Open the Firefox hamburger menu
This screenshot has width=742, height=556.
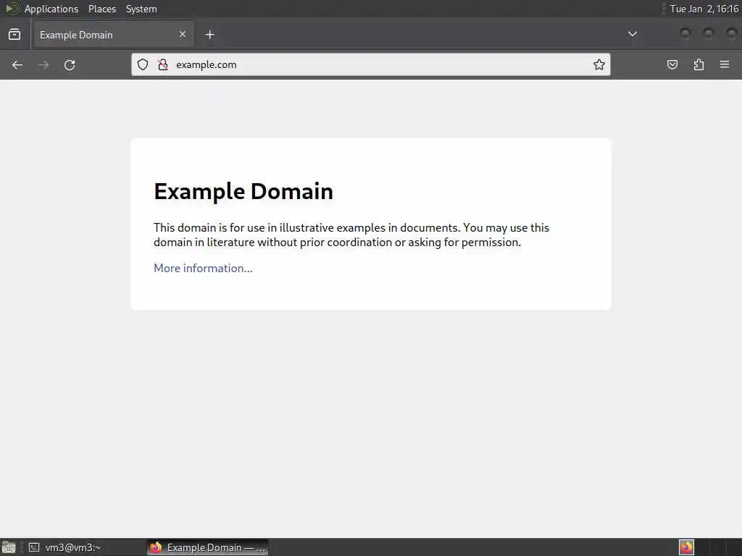[x=725, y=64]
